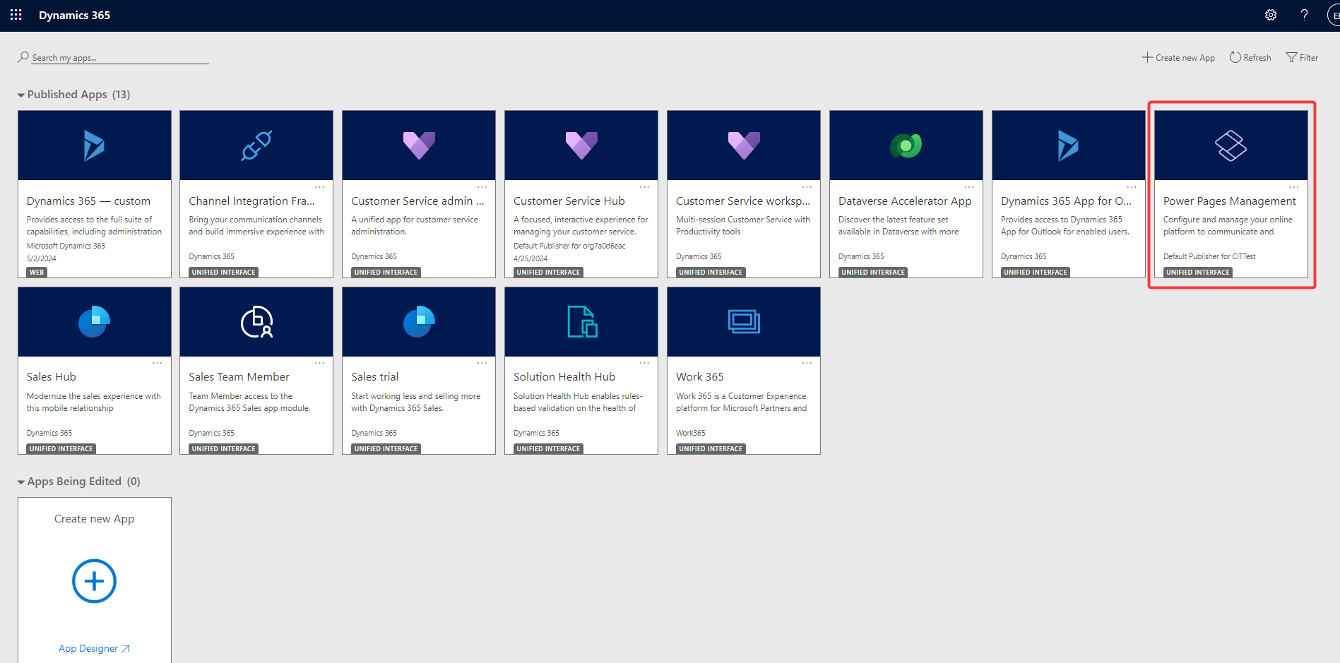Click the Create new App tile label
1340x663 pixels.
(94, 519)
